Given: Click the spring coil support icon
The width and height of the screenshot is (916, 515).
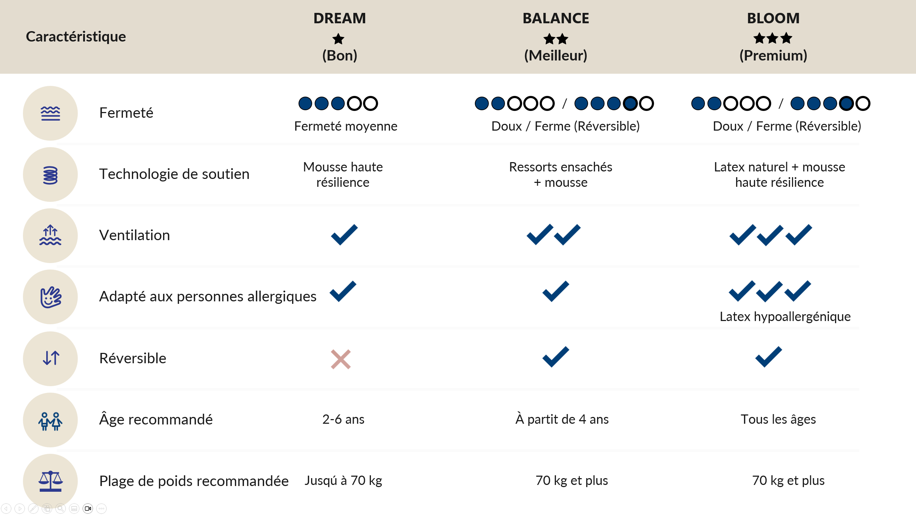Looking at the screenshot, I should (x=51, y=175).
